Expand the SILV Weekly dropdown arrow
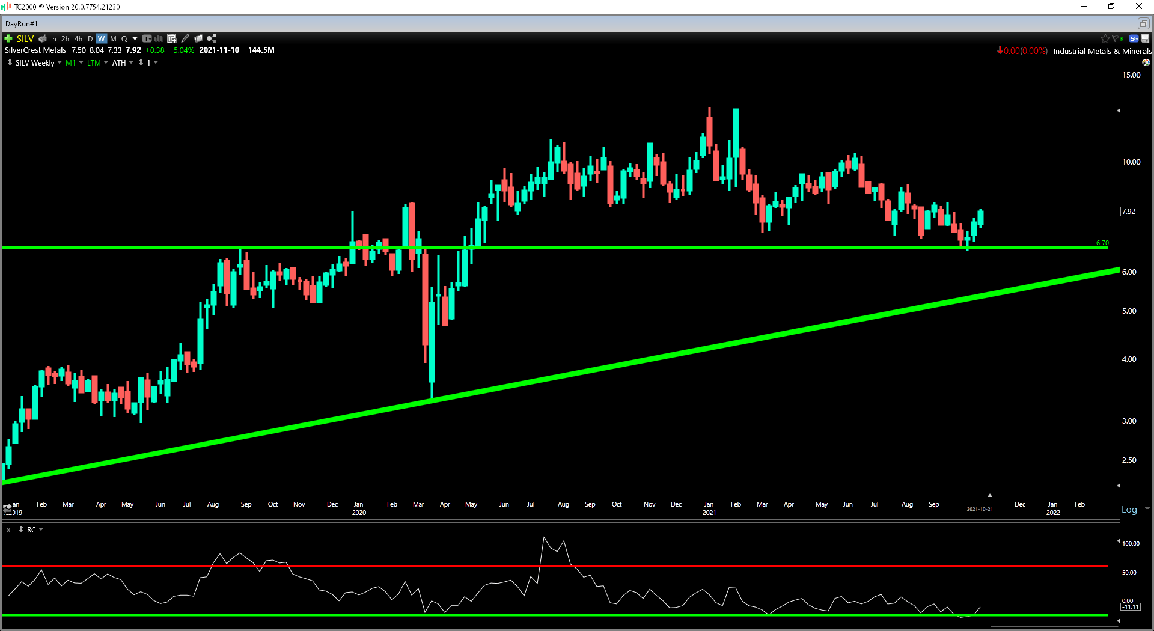The width and height of the screenshot is (1154, 631). (x=60, y=62)
